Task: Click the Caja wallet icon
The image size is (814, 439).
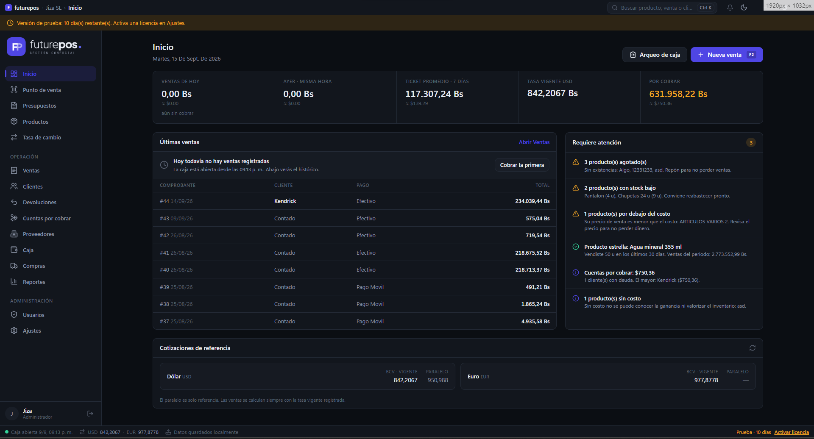Action: pyautogui.click(x=14, y=250)
